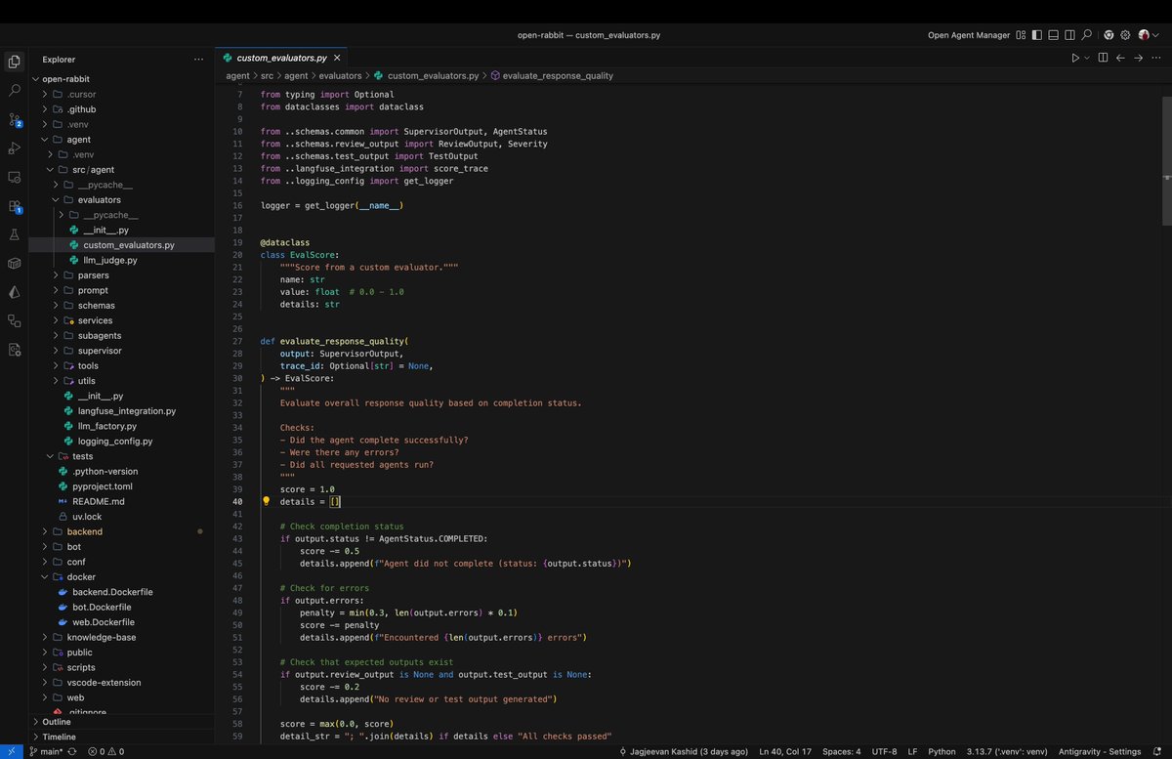Open the pyramid-shaped activity bar icon
Screen dimensions: 1172x759
14,292
